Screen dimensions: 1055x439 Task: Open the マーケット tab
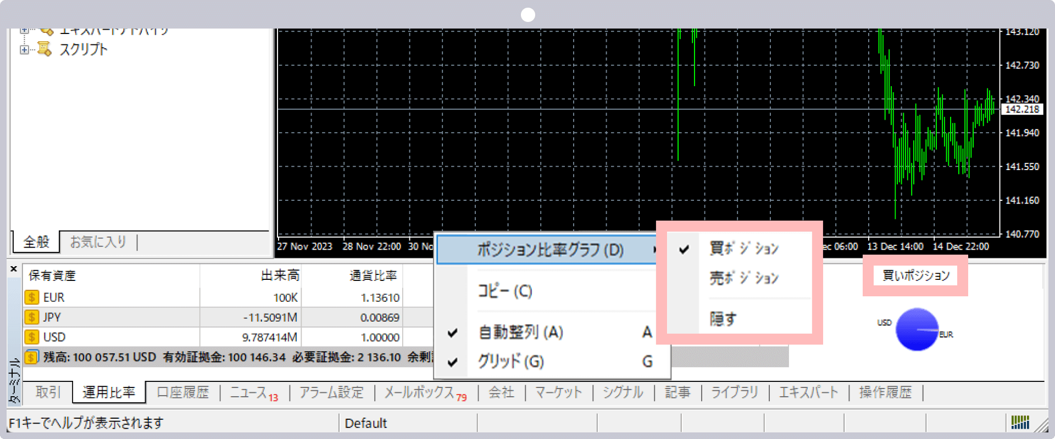(558, 392)
